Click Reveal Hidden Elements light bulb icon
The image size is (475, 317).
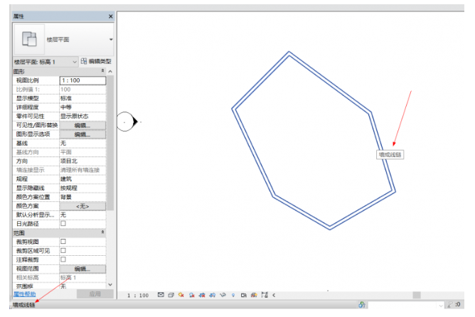pyautogui.click(x=233, y=295)
